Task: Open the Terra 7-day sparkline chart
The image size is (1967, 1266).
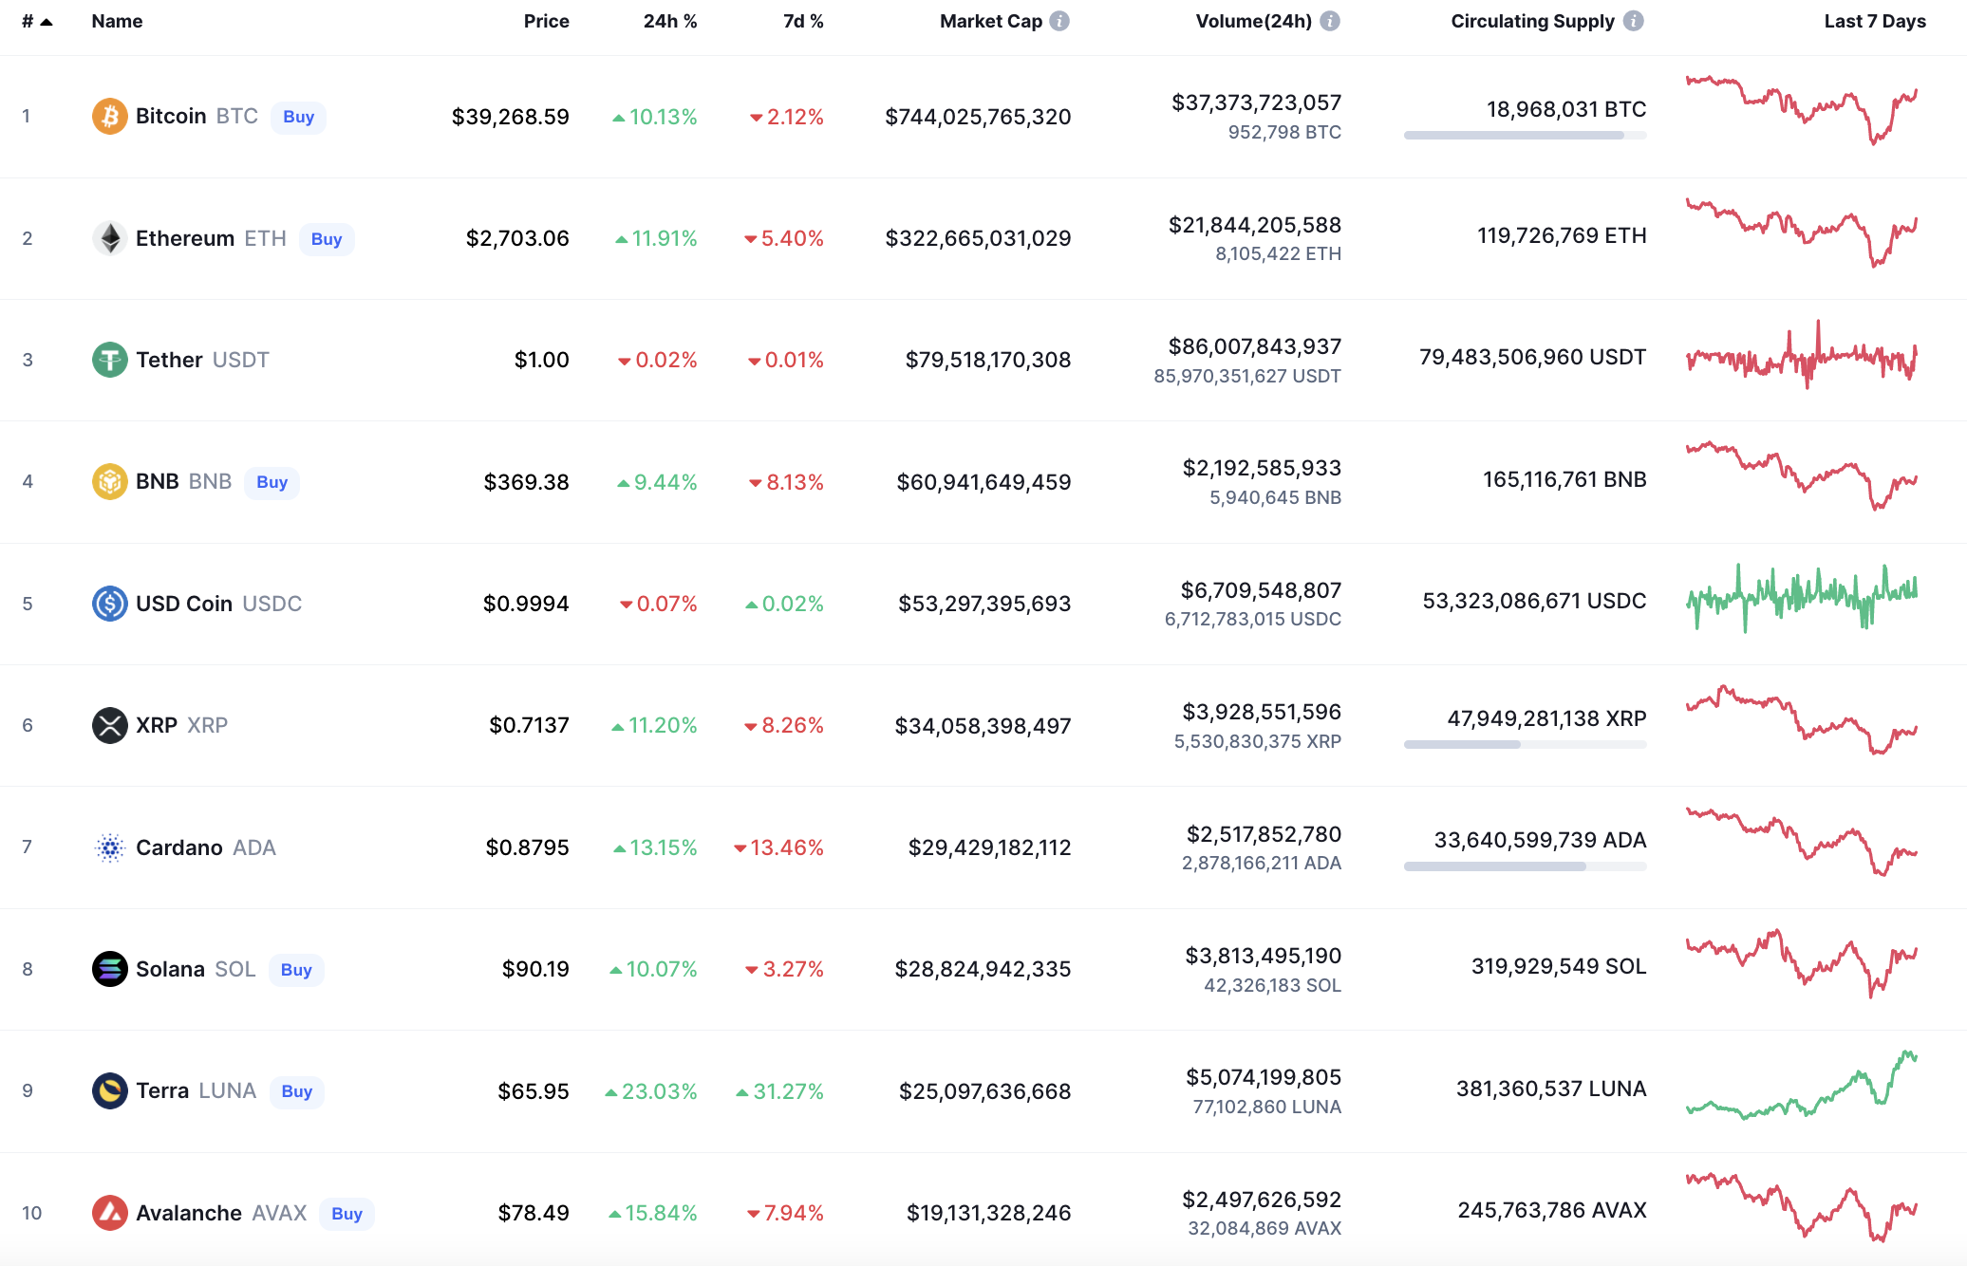Action: 1801,1085
